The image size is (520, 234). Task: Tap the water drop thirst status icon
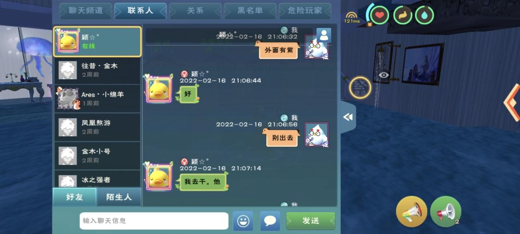[x=424, y=15]
